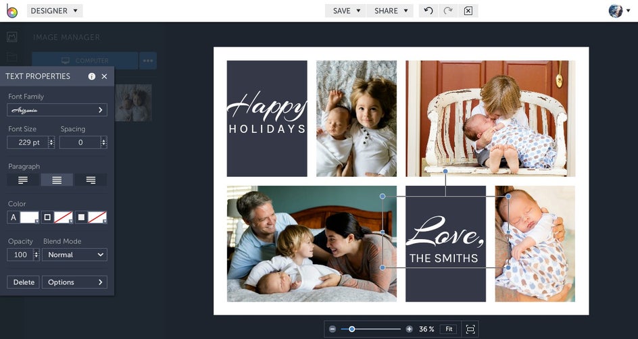Select THE SMITHS text
This screenshot has height=339, width=638.
pyautogui.click(x=443, y=258)
